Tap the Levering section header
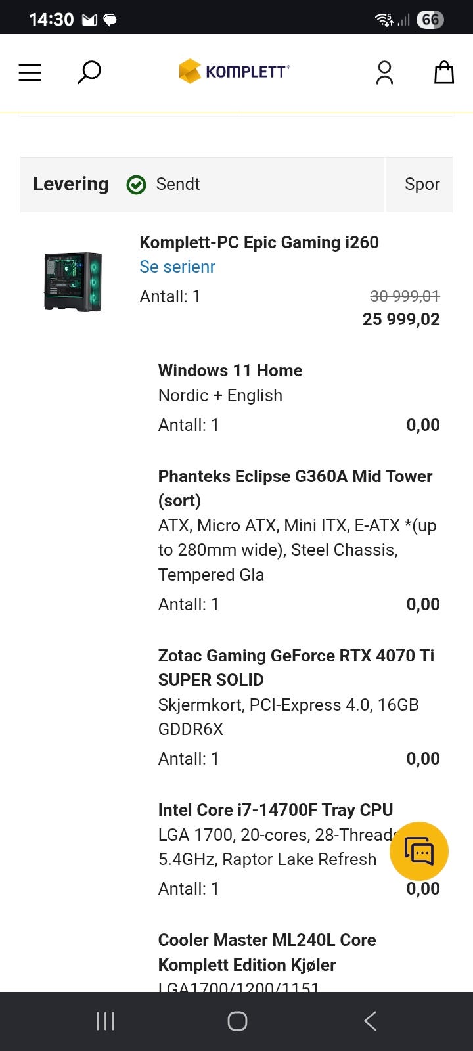 point(202,185)
